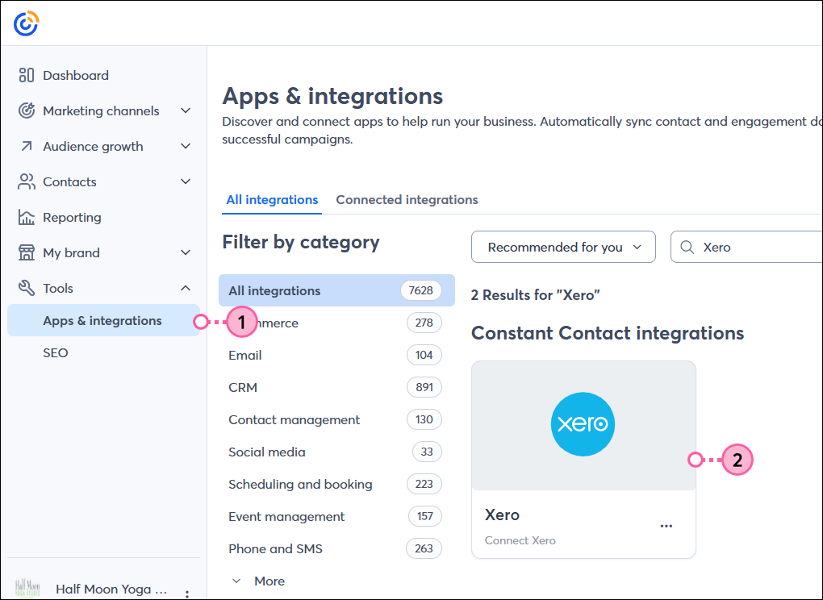This screenshot has width=823, height=600.
Task: Expand More categories list
Action: pos(259,581)
